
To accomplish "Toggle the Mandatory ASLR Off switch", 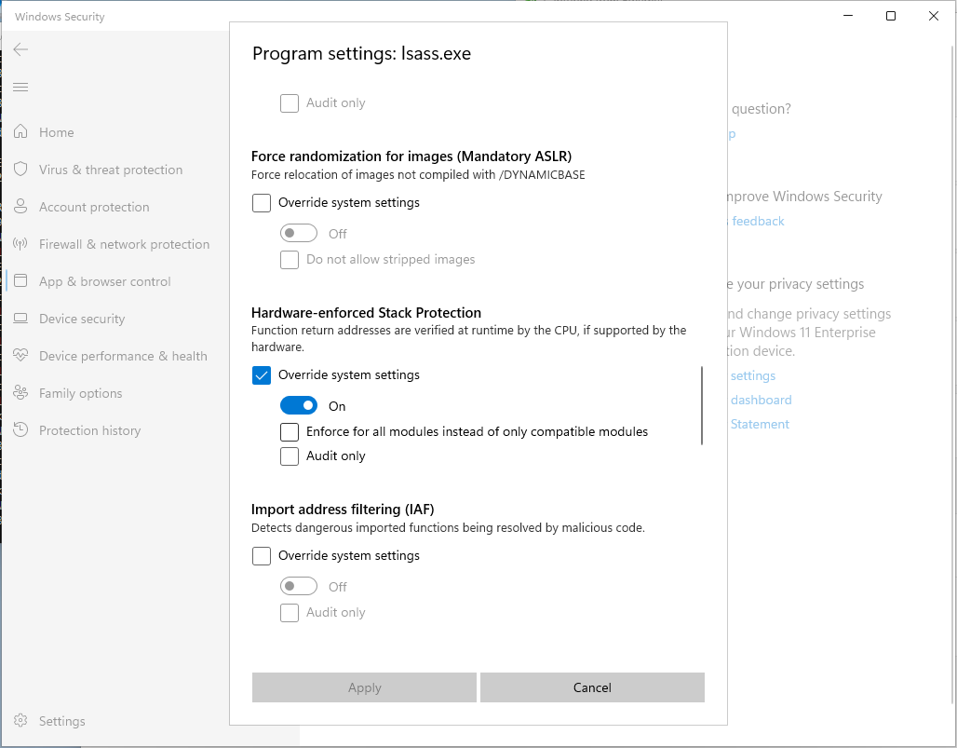I will coord(299,233).
